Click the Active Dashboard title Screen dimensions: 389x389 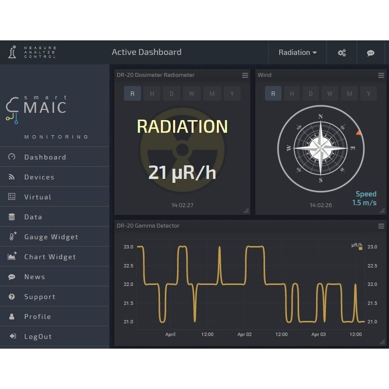[x=146, y=52]
